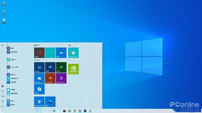Open Pictures from the Start left rail
Screen dimensions: 202x113
(x=3, y=96)
